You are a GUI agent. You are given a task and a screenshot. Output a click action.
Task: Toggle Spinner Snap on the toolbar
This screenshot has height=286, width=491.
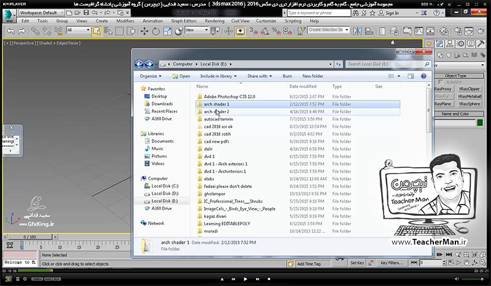click(x=287, y=31)
